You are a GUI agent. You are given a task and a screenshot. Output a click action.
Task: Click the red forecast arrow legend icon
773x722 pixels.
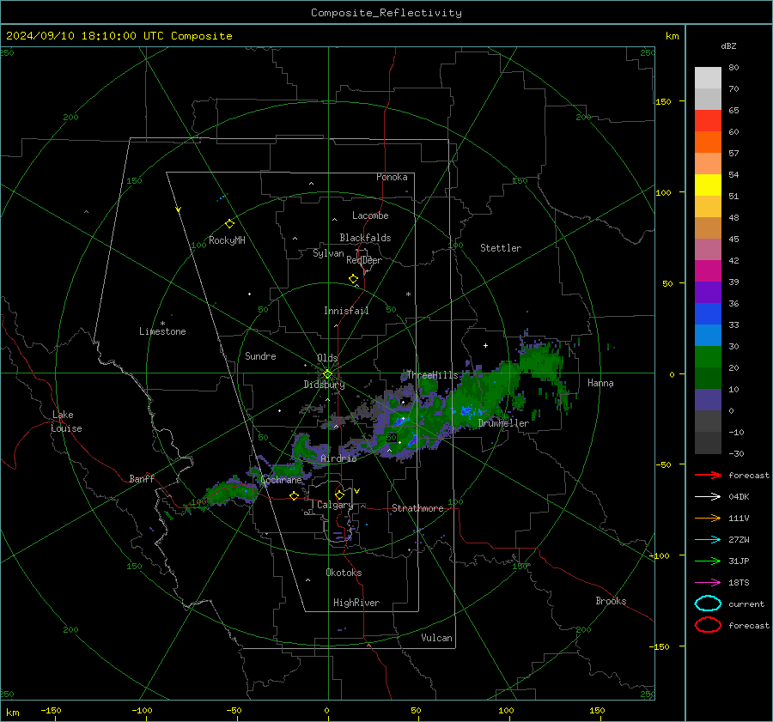[x=708, y=475]
